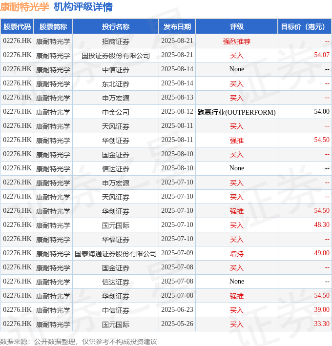Screen dimensions: 332x346
Task: Click the 49.00 target price
Action: pyautogui.click(x=322, y=253)
